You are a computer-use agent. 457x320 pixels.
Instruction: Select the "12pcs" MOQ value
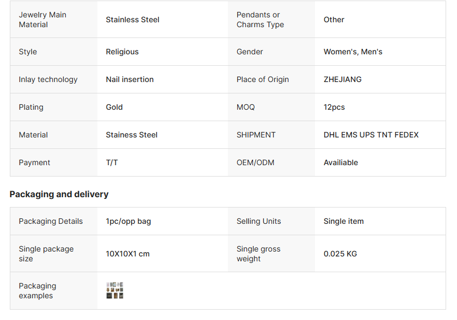click(334, 107)
